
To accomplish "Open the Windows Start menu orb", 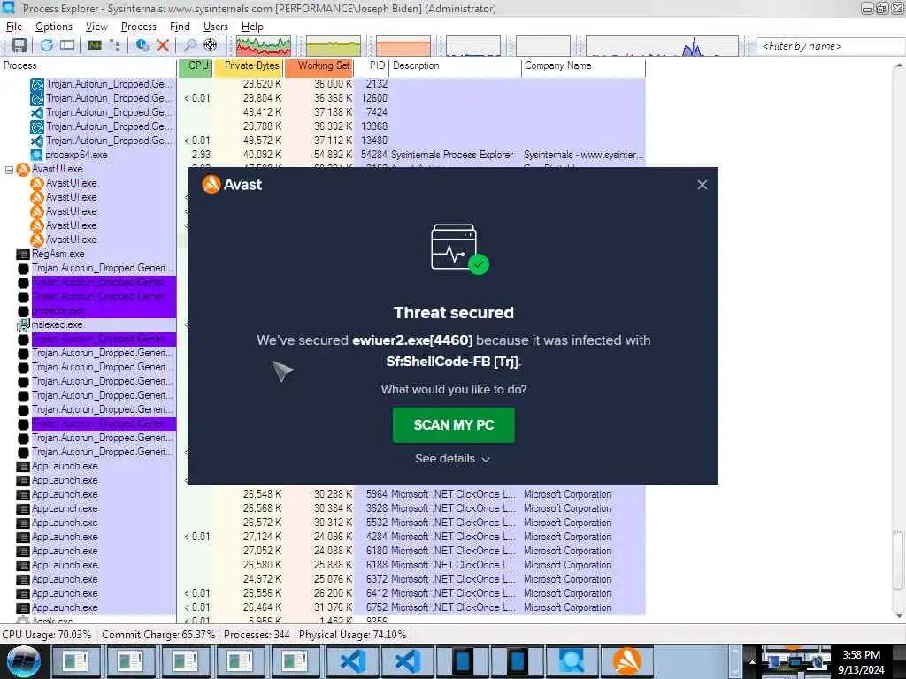I will [24, 661].
